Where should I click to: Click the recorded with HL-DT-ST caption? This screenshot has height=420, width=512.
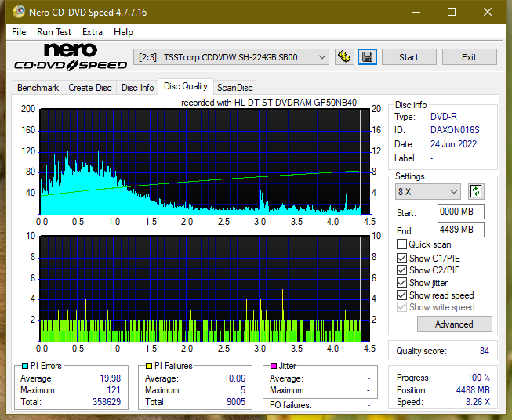(269, 103)
